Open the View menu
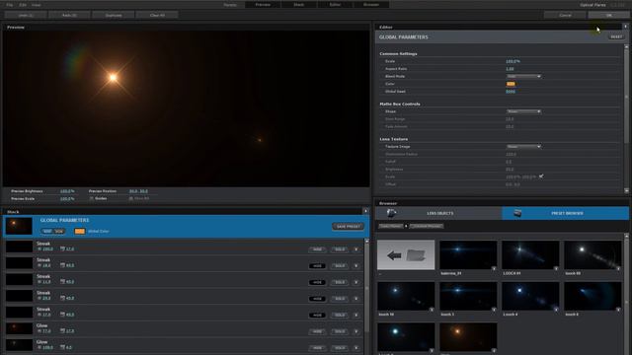This screenshot has width=632, height=355. [36, 5]
